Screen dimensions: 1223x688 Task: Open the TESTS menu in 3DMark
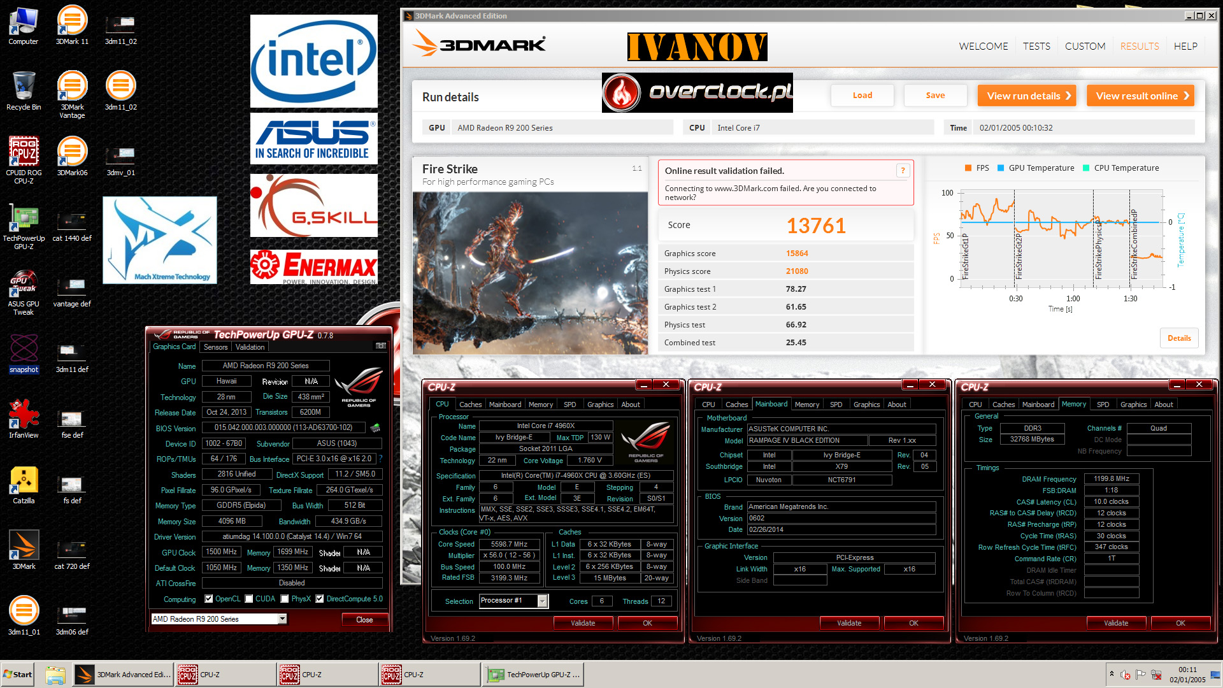(1036, 46)
